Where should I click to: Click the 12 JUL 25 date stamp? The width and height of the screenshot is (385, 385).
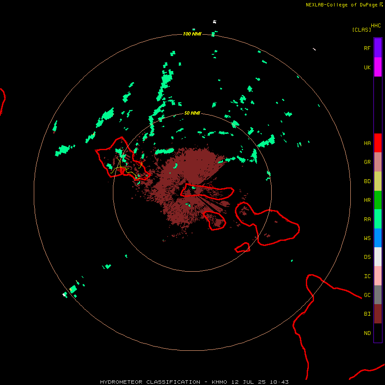(248, 382)
